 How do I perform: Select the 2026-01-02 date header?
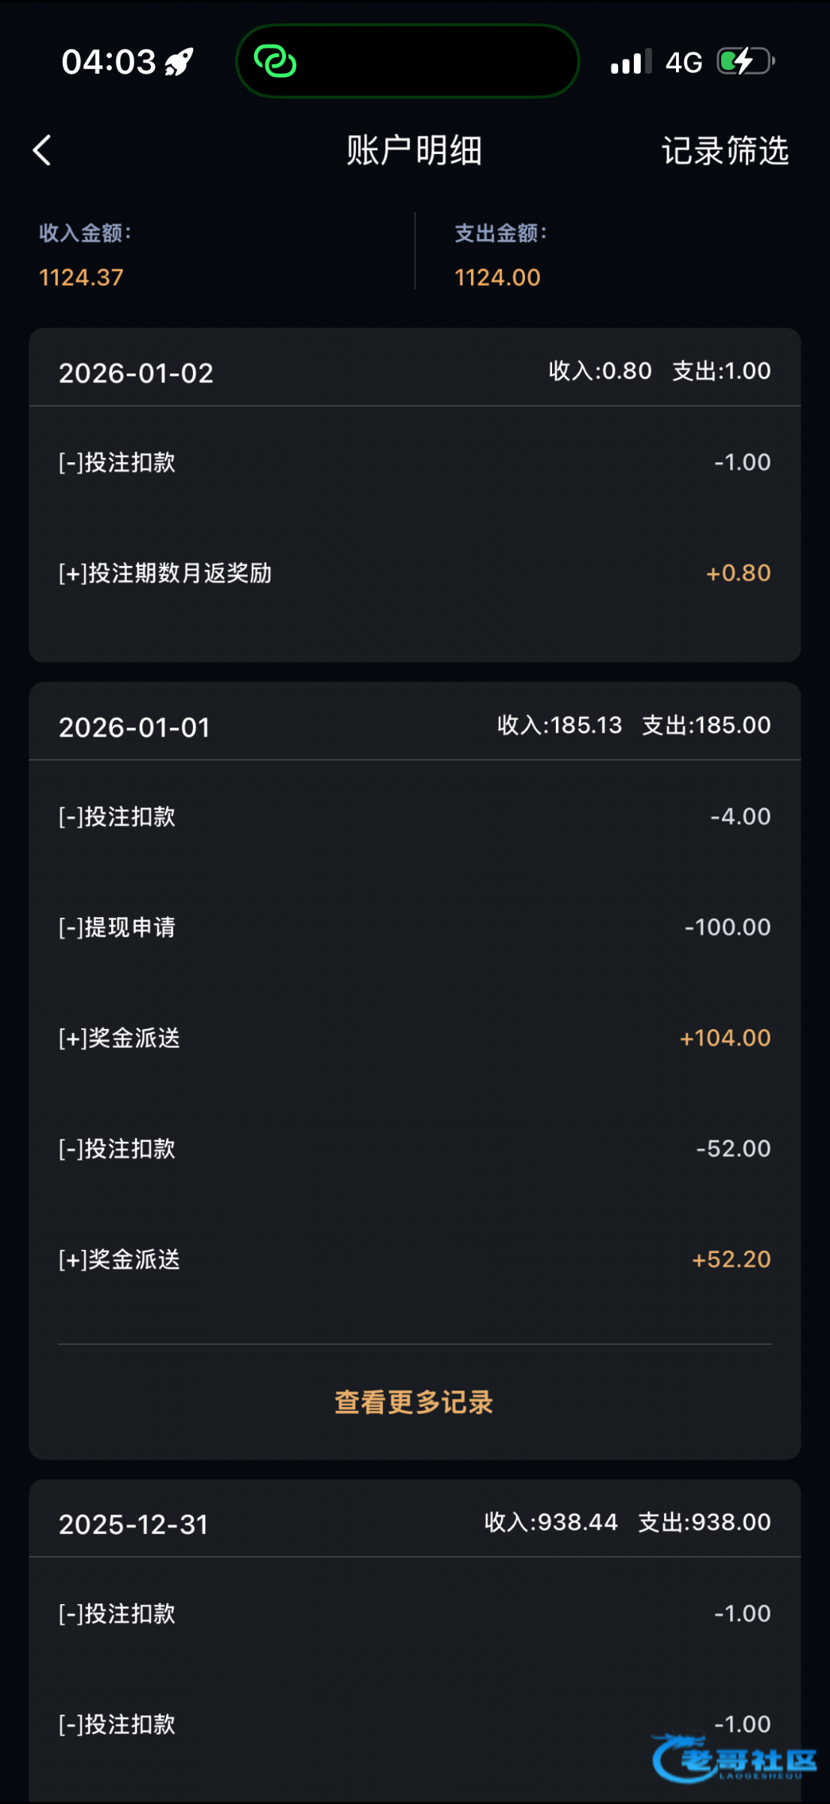coord(136,373)
